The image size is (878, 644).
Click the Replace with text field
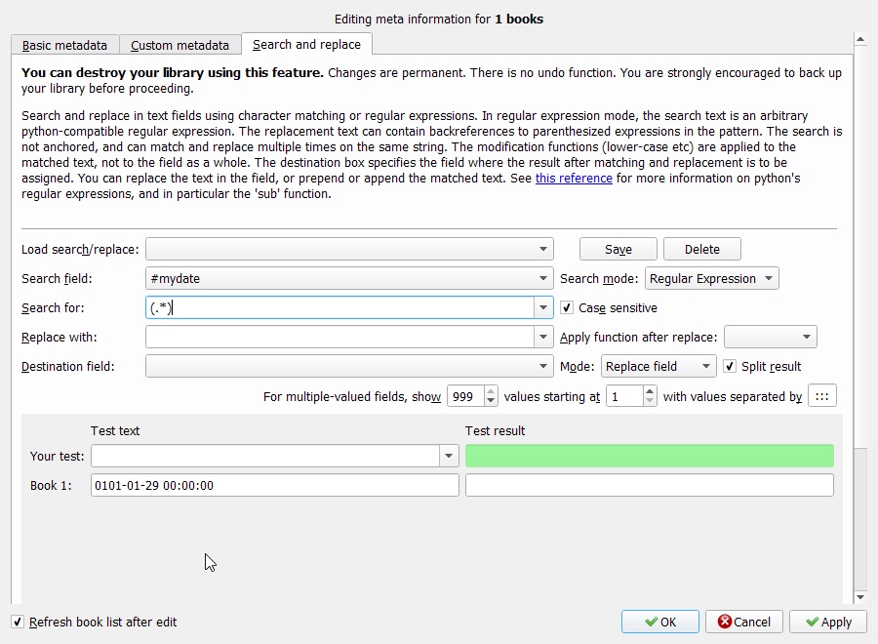pyautogui.click(x=339, y=337)
